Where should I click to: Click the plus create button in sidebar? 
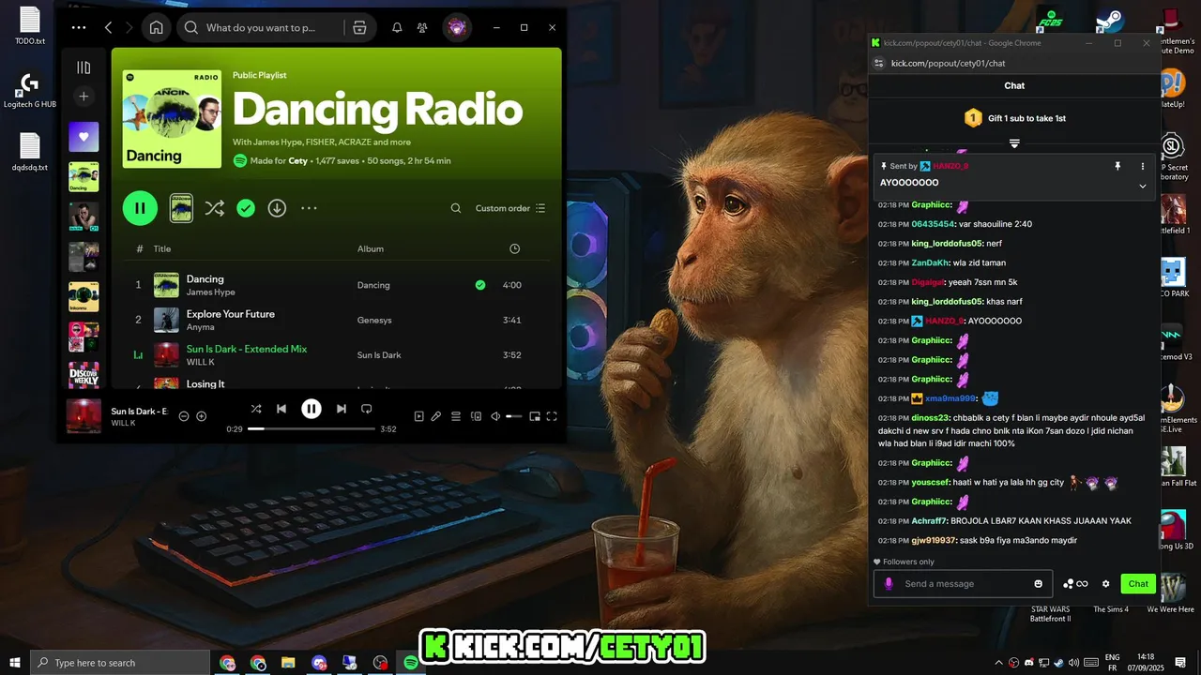(x=84, y=96)
